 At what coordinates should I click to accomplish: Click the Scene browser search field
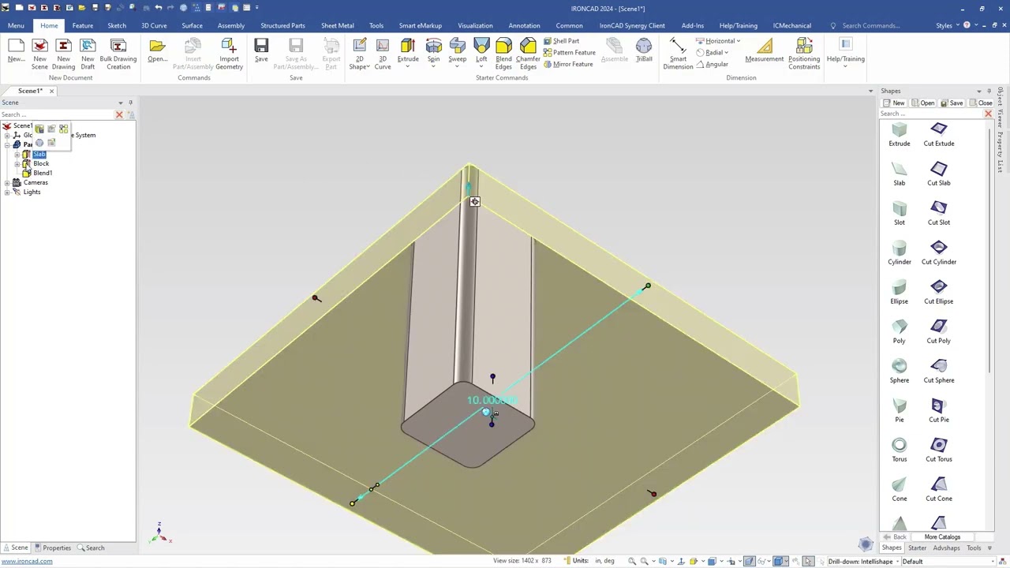[57, 114]
